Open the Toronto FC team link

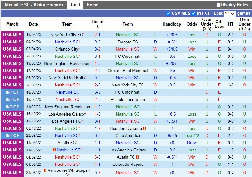click(128, 42)
